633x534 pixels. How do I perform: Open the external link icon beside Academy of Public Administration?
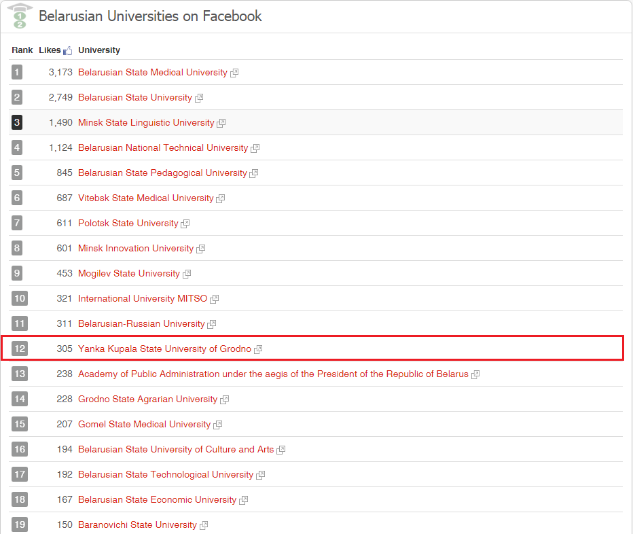[x=475, y=374]
